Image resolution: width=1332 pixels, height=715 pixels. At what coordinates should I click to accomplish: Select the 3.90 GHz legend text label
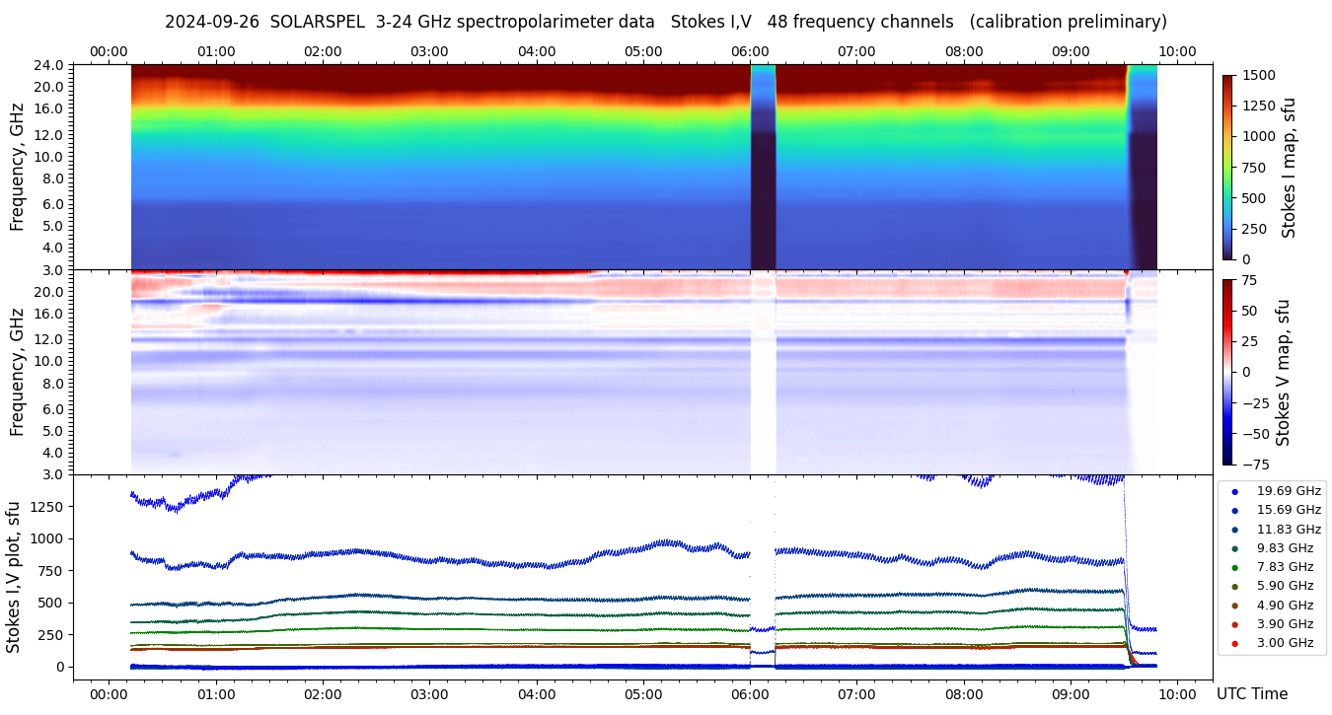[1285, 624]
